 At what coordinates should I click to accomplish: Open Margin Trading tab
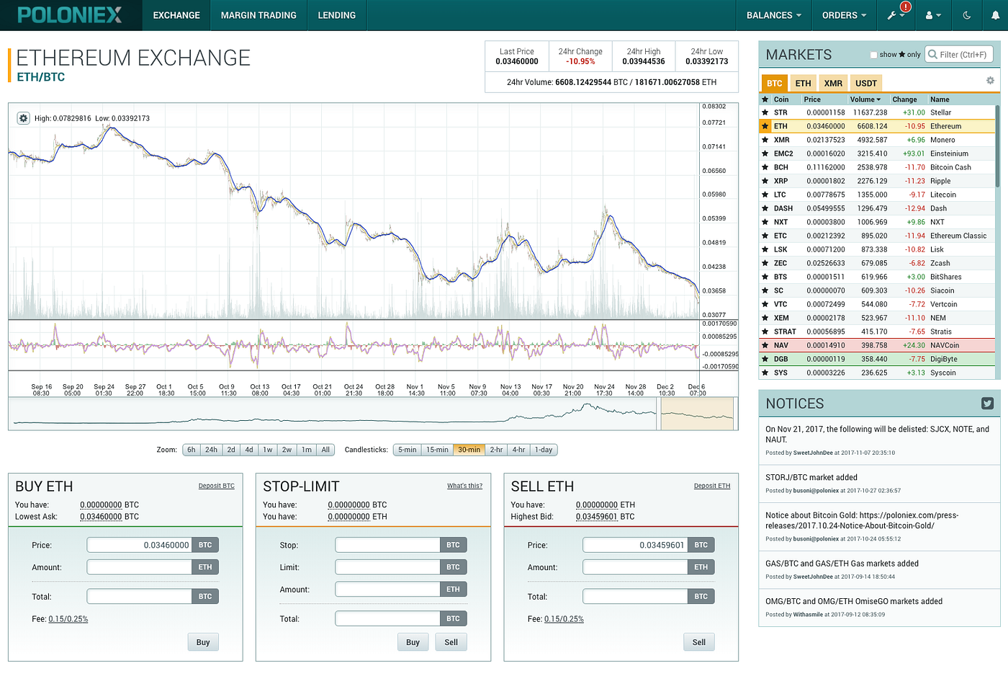(258, 15)
